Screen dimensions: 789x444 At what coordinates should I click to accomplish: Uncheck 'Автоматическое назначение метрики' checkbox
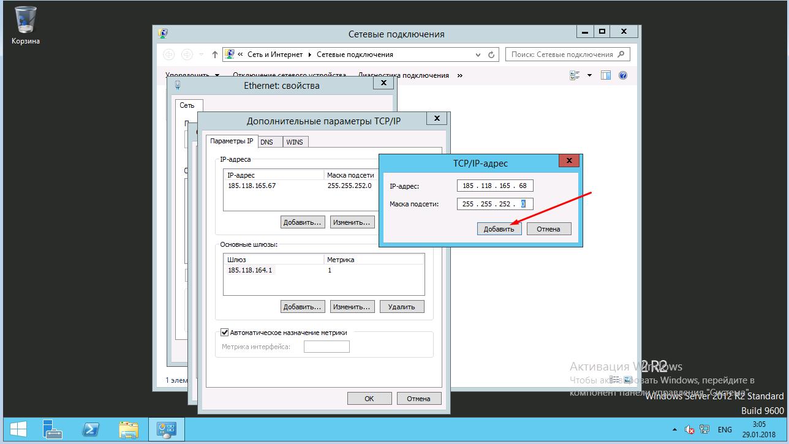224,333
